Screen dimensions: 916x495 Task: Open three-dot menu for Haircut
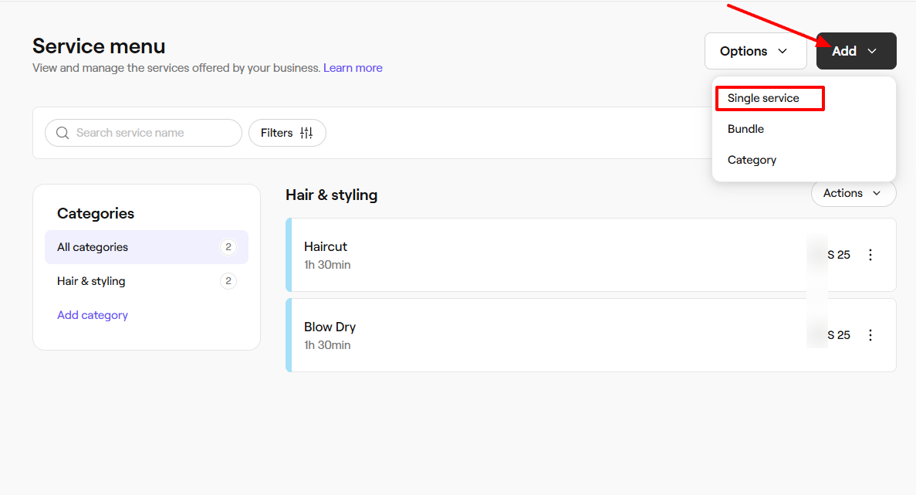pyautogui.click(x=870, y=255)
